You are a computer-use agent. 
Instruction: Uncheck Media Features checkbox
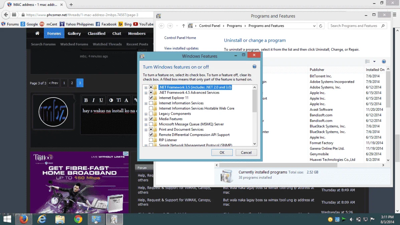(151, 119)
